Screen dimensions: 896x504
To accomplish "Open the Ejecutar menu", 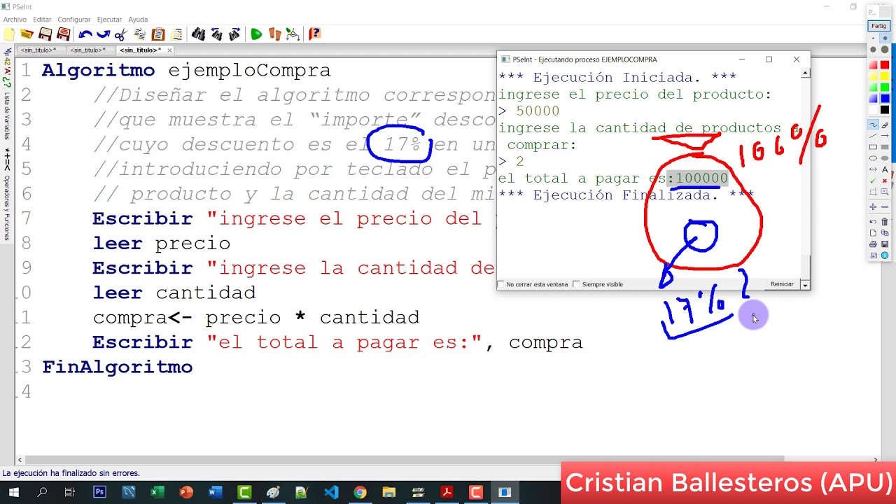I will [109, 20].
